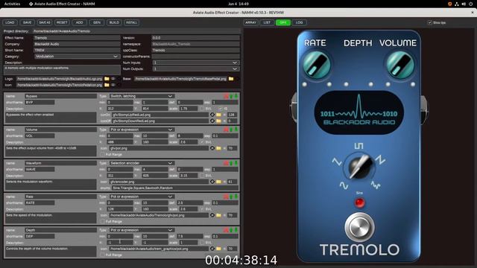Image resolution: width=477 pixels, height=268 pixels.
Task: Enable Full Range for the Depth control
Action: coord(103,255)
